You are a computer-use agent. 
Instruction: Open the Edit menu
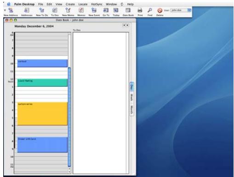[x=49, y=4]
